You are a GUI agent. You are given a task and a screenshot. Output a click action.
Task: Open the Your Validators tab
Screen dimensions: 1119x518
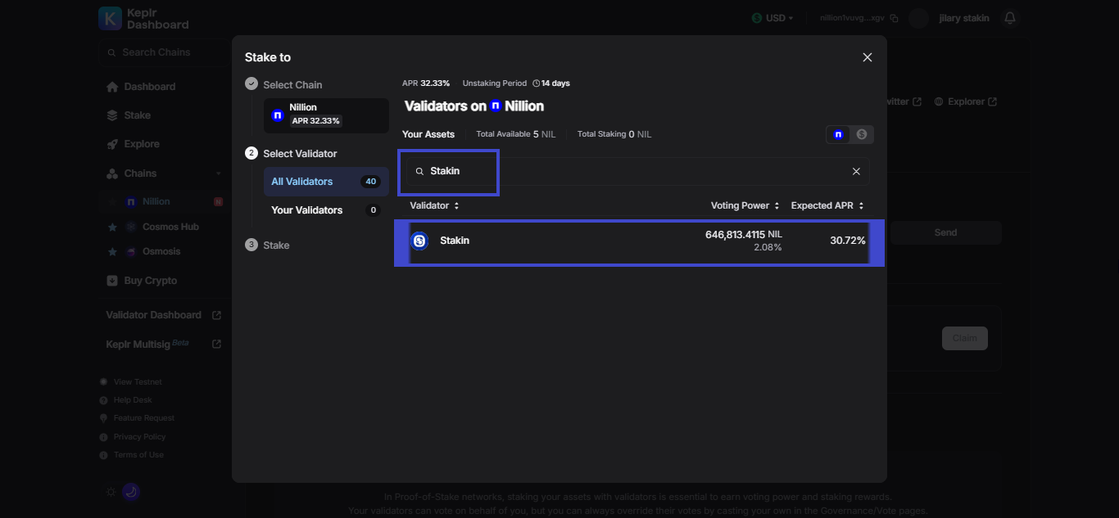pos(326,210)
